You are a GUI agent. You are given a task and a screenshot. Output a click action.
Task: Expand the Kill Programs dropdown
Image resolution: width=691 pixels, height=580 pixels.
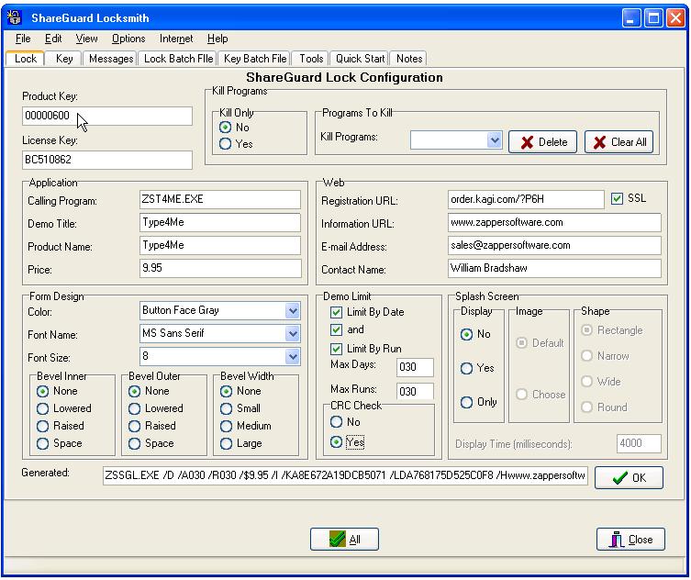point(495,140)
